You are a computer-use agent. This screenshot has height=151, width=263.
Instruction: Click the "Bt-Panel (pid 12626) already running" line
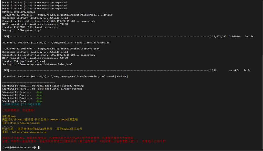point(58,86)
